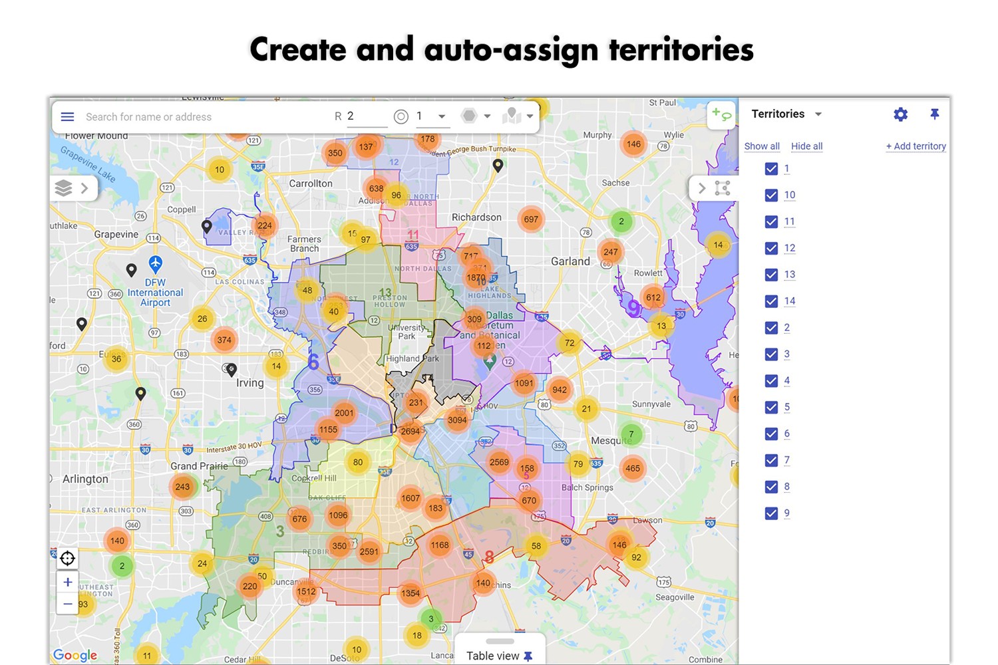This screenshot has width=998, height=665.
Task: Click the 2001 cluster marker
Action: tap(344, 413)
